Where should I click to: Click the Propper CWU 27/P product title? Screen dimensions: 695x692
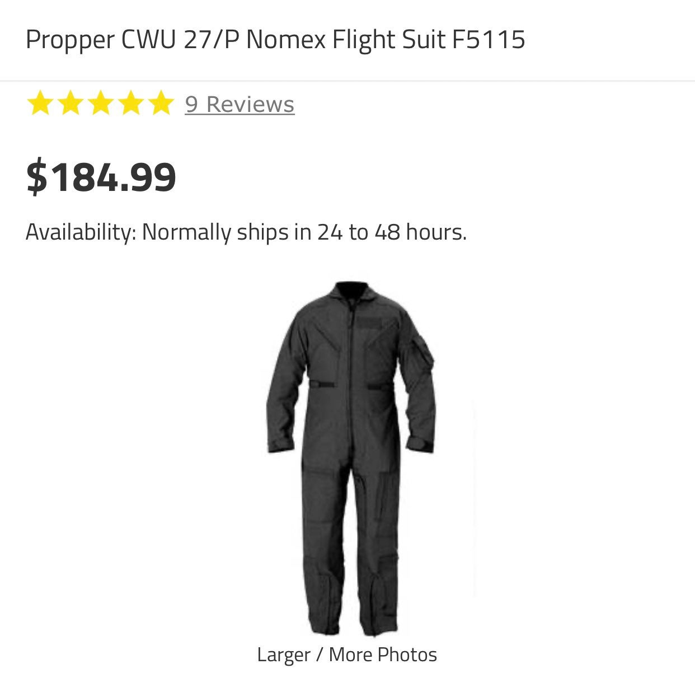[x=275, y=40]
